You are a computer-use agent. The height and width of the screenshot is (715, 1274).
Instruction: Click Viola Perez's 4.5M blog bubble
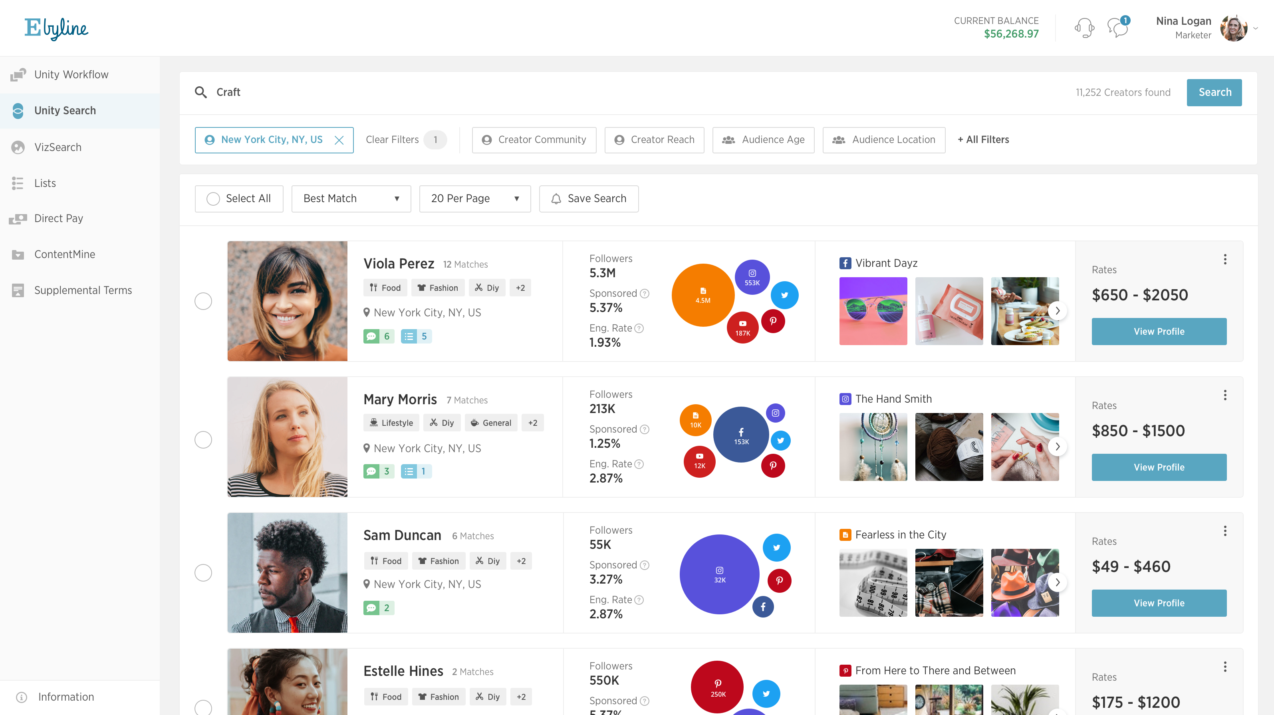[703, 295]
